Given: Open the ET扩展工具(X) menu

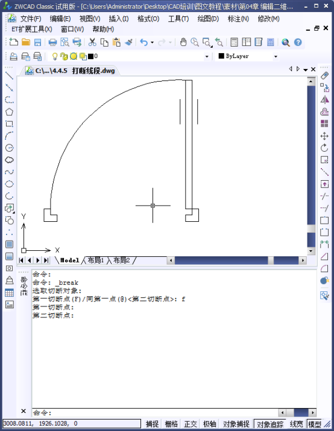Looking at the screenshot, I should tap(31, 29).
